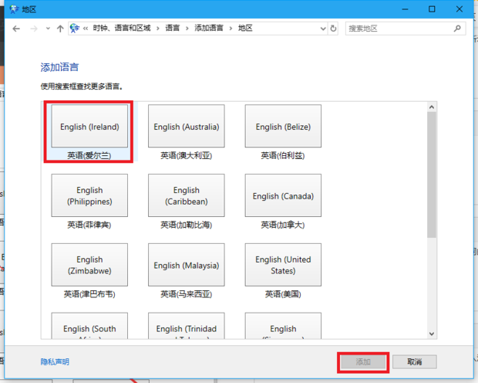Open the recent locations dropdown chevron
478x383 pixels.
(47, 28)
